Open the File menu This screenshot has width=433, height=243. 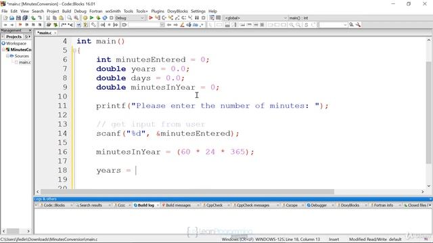pyautogui.click(x=5, y=11)
